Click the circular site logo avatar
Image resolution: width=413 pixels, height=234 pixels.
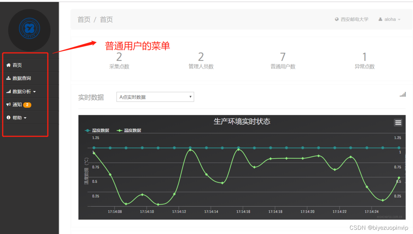29,29
